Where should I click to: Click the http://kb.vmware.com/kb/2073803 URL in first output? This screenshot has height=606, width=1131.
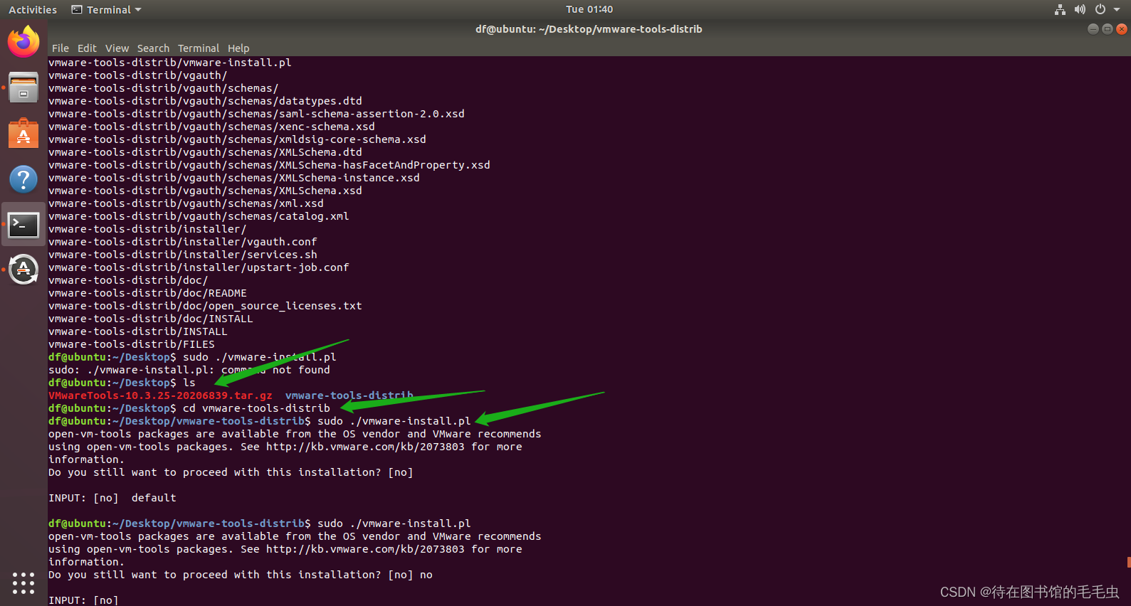(365, 447)
